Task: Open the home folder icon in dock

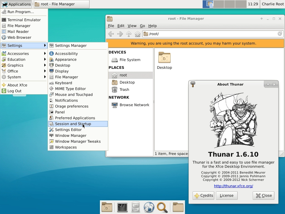Action: [178, 207]
